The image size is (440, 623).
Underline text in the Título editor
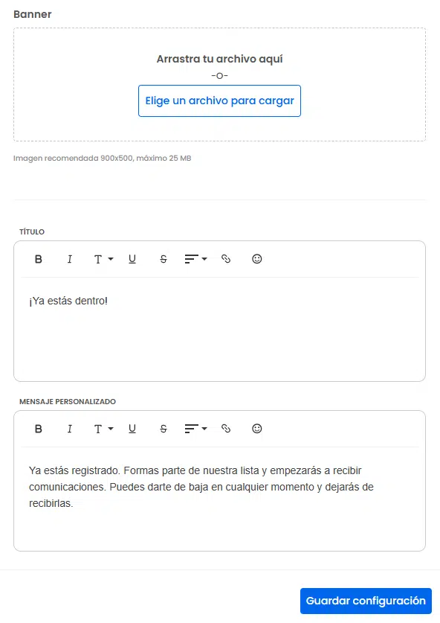point(132,259)
